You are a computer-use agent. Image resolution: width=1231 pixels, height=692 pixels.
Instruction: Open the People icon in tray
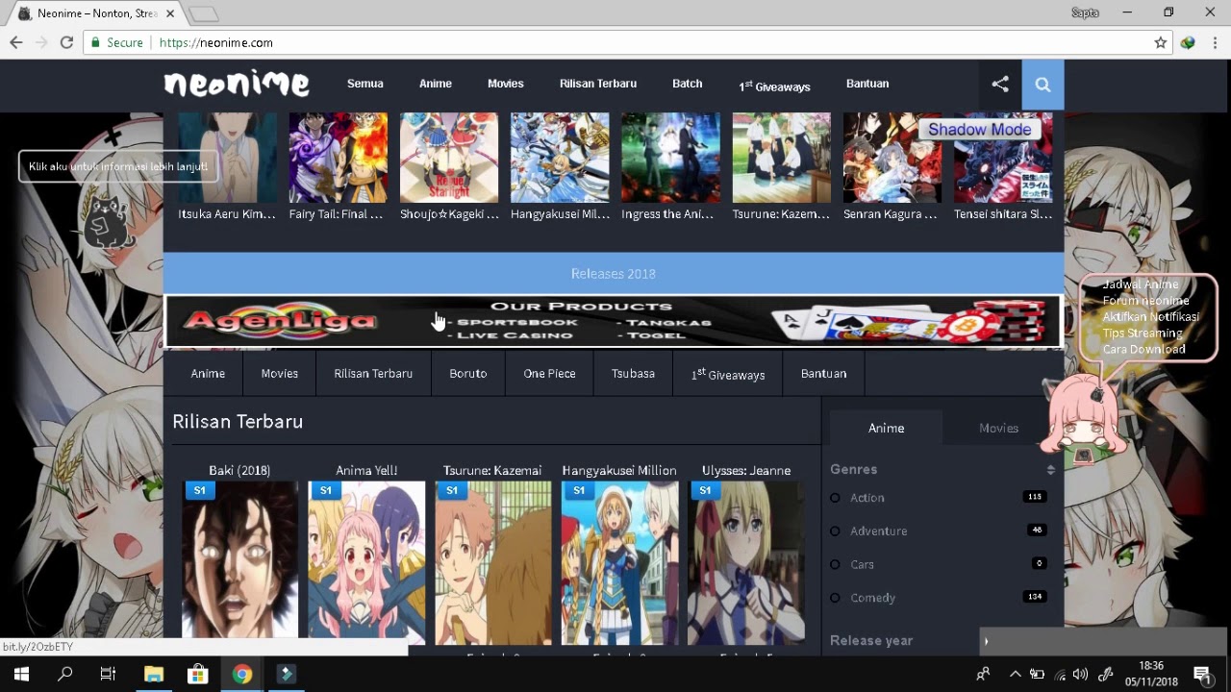982,674
